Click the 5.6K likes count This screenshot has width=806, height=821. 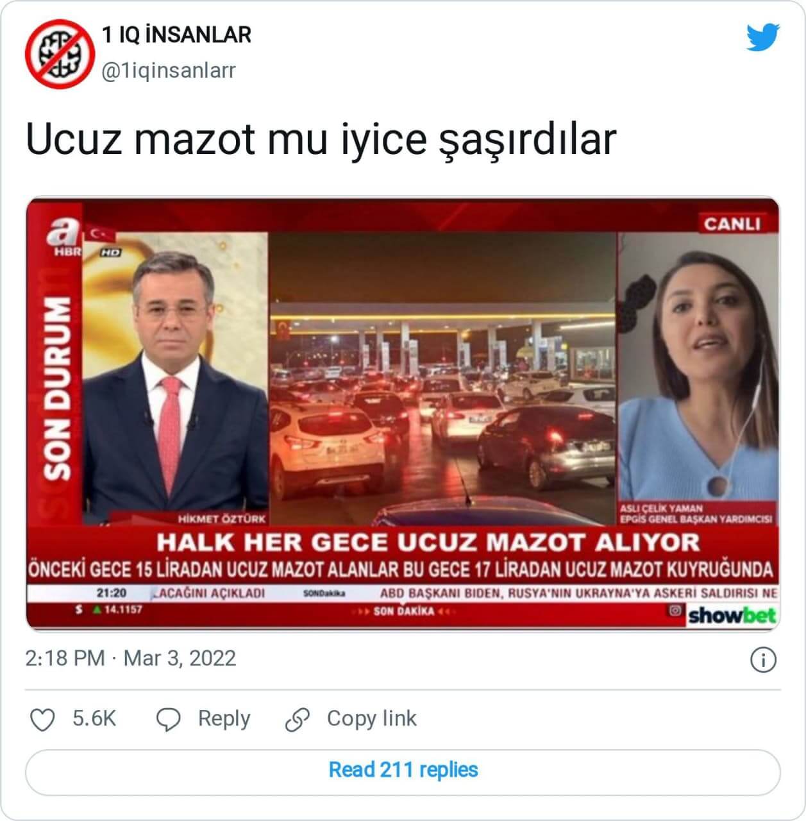click(94, 718)
